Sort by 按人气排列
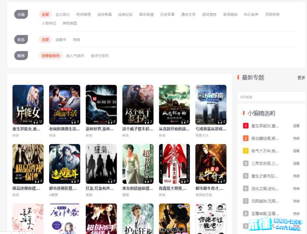The image size is (307, 234). tap(75, 56)
